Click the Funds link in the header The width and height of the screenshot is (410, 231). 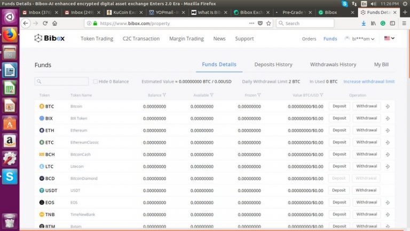[330, 38]
